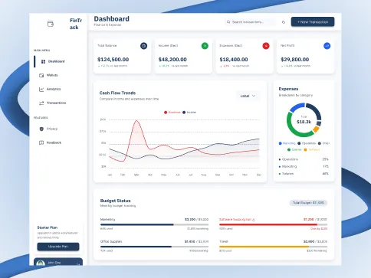This screenshot has height=278, width=371.
Task: Click the Operations row in expense list
Action: pyautogui.click(x=304, y=159)
